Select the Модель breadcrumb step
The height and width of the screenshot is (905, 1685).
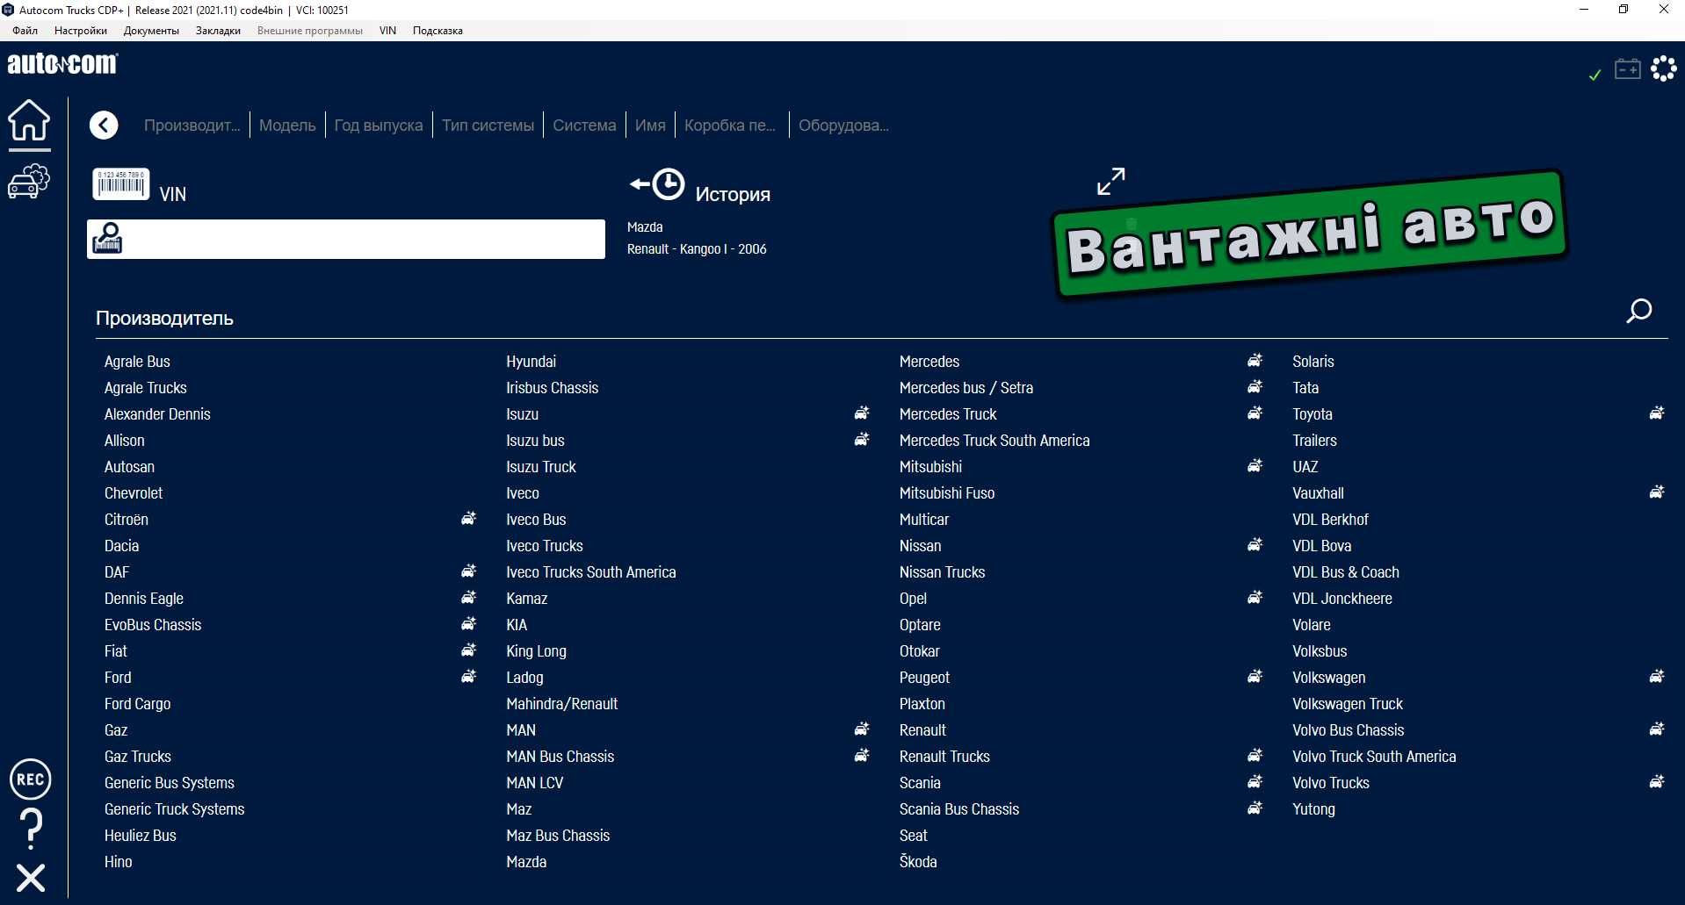(287, 126)
